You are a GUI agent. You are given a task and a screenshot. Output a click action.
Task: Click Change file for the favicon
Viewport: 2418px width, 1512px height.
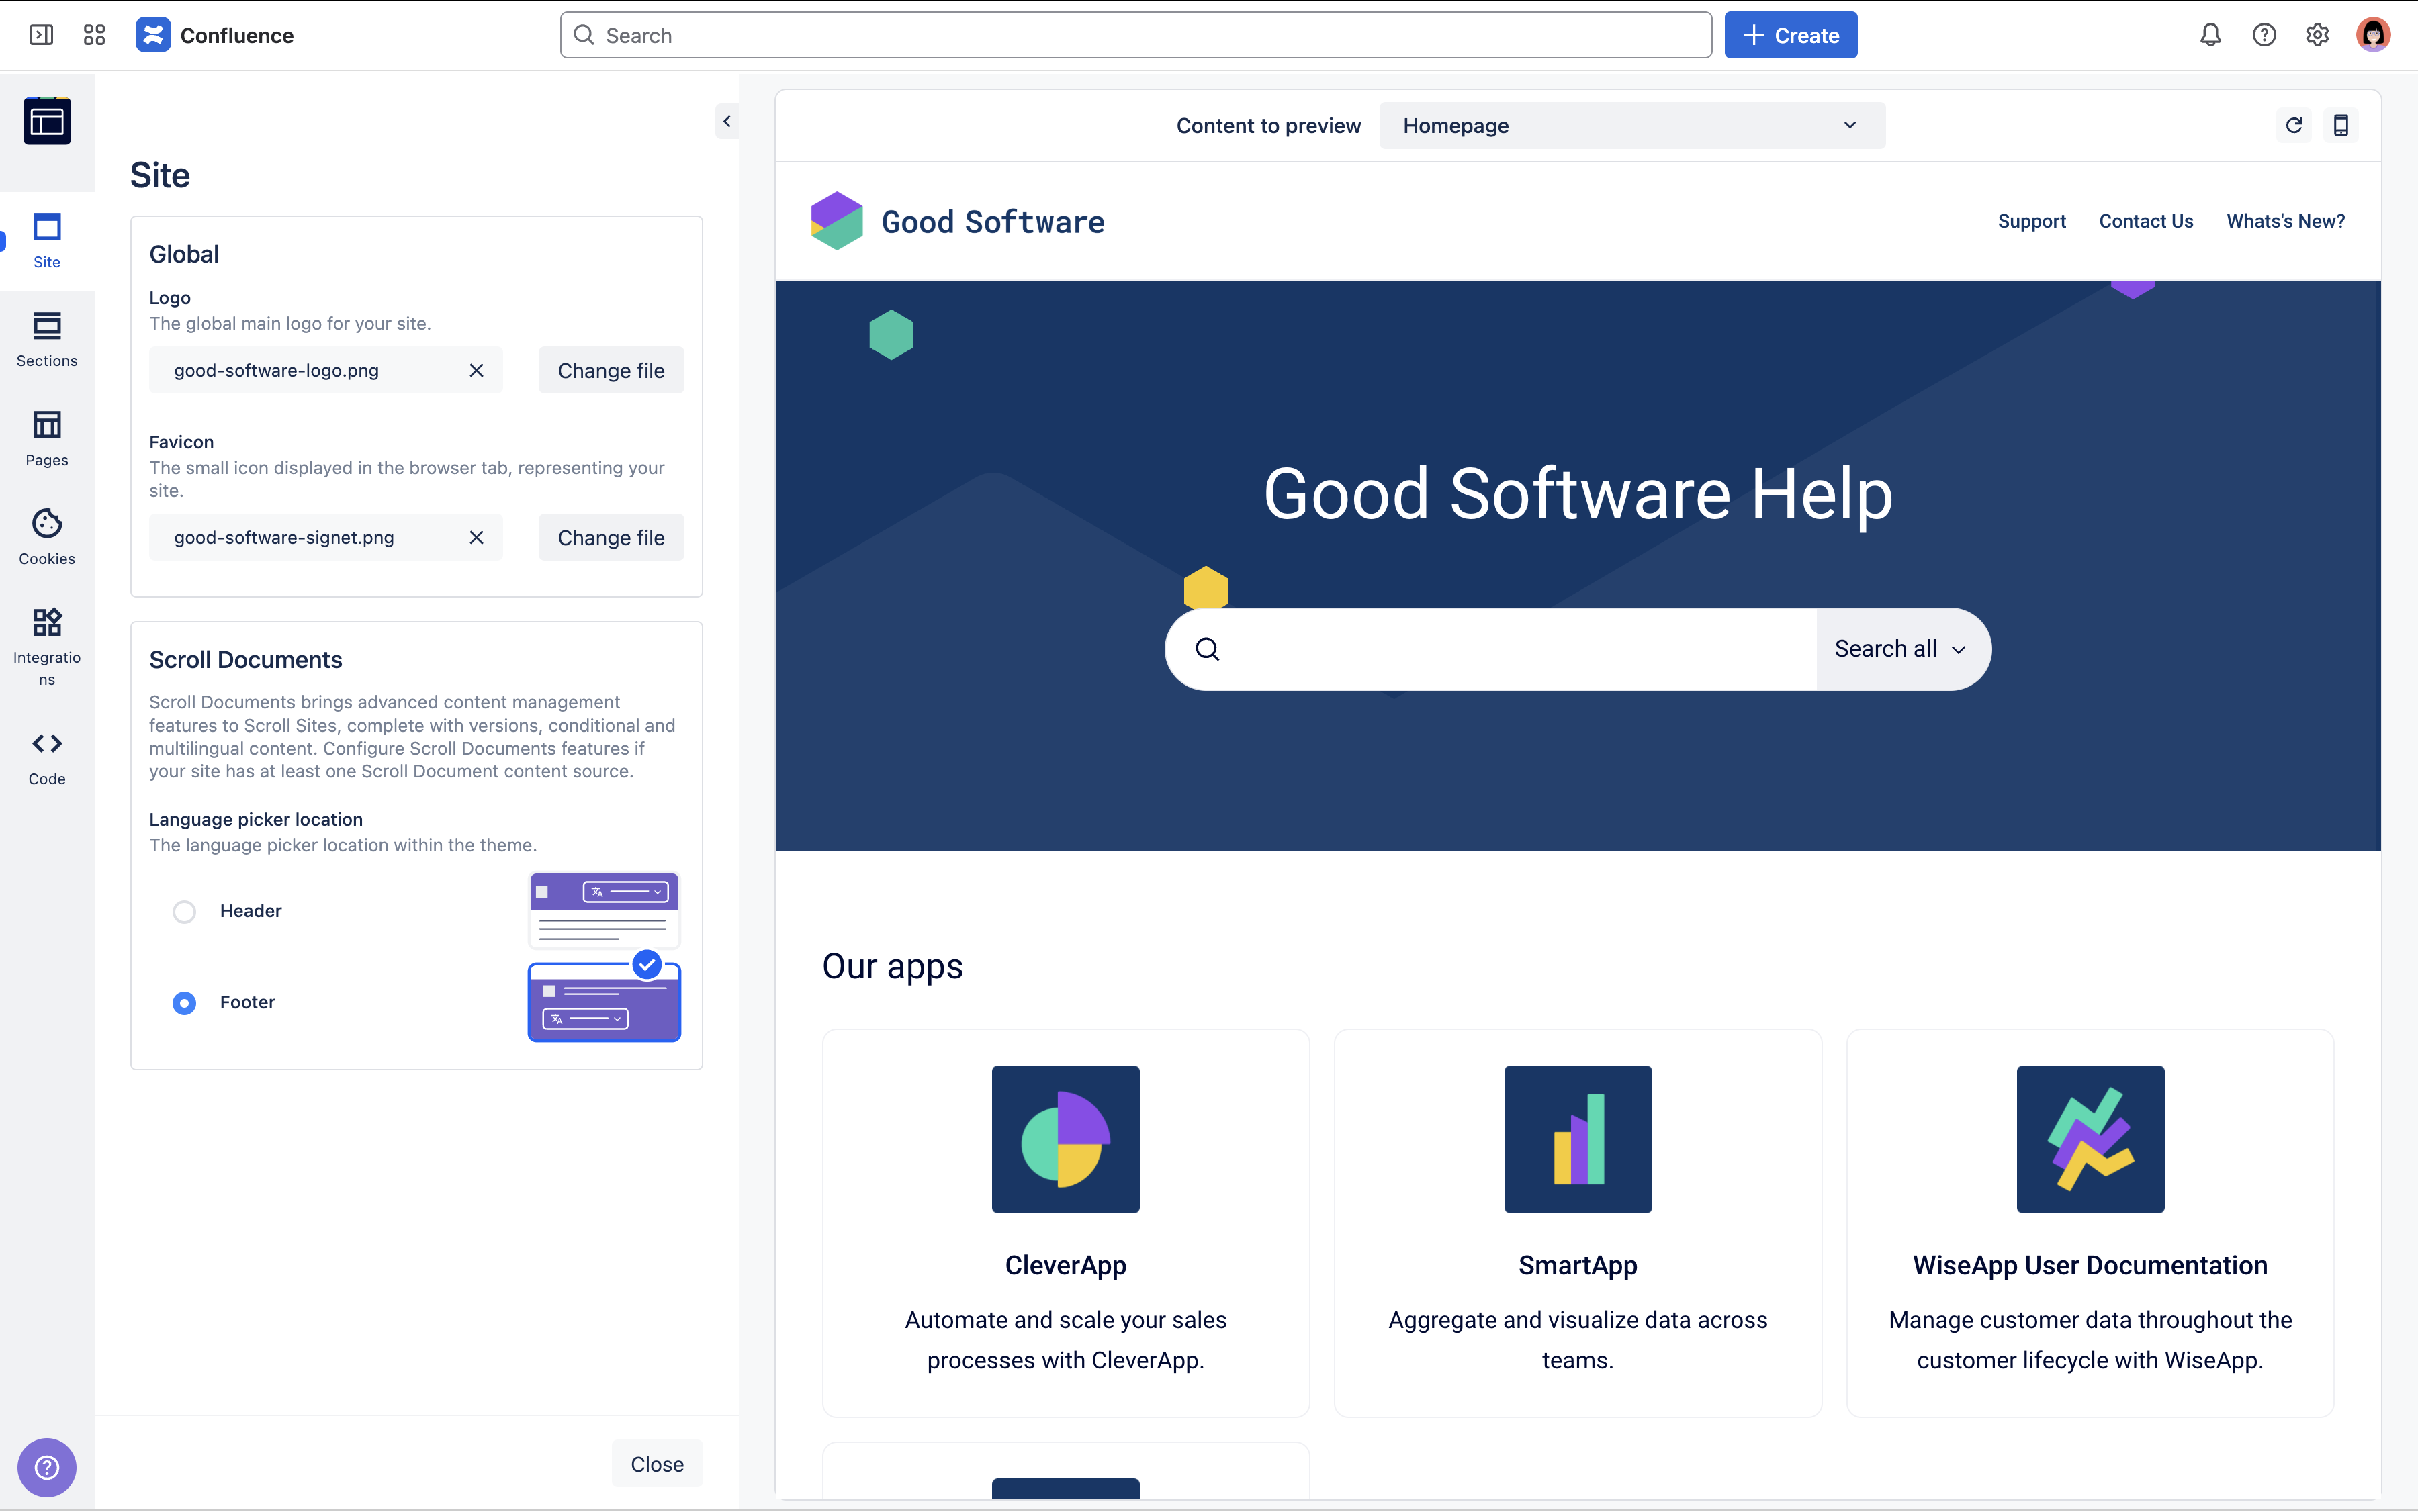coord(611,537)
